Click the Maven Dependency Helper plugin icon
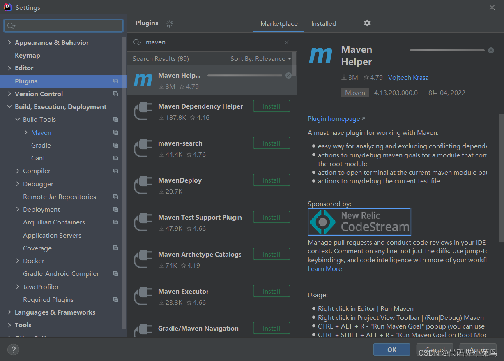 (143, 111)
